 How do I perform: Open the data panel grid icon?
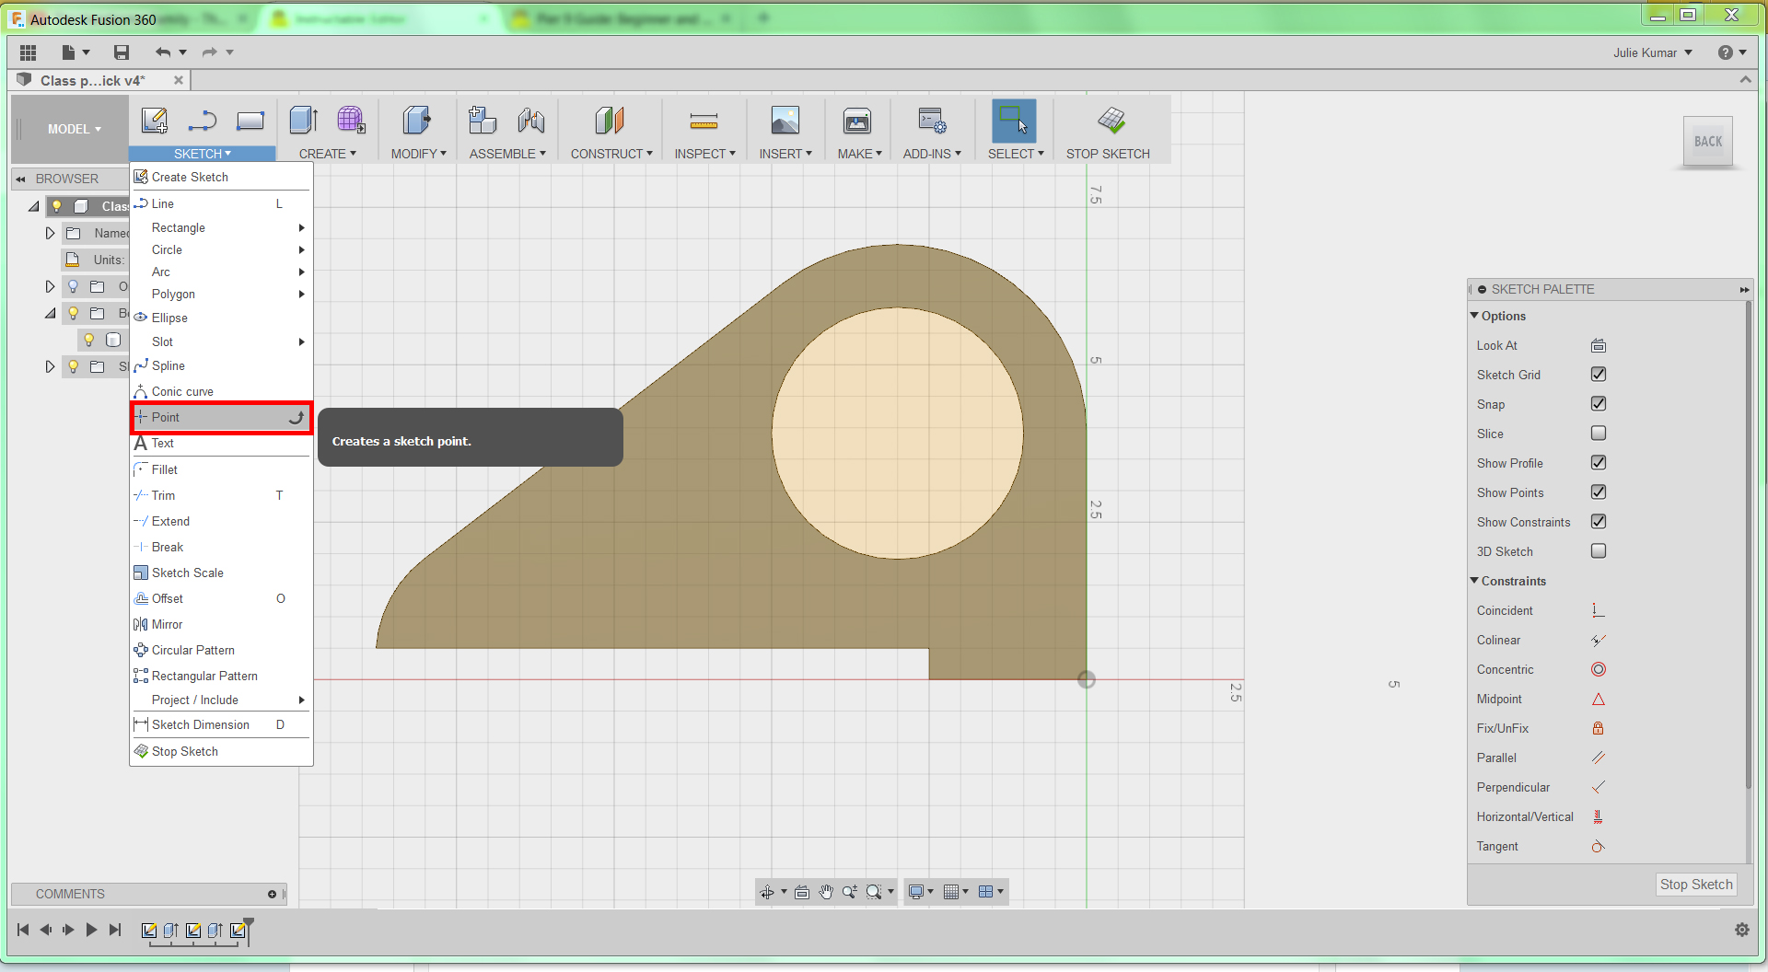tap(28, 52)
